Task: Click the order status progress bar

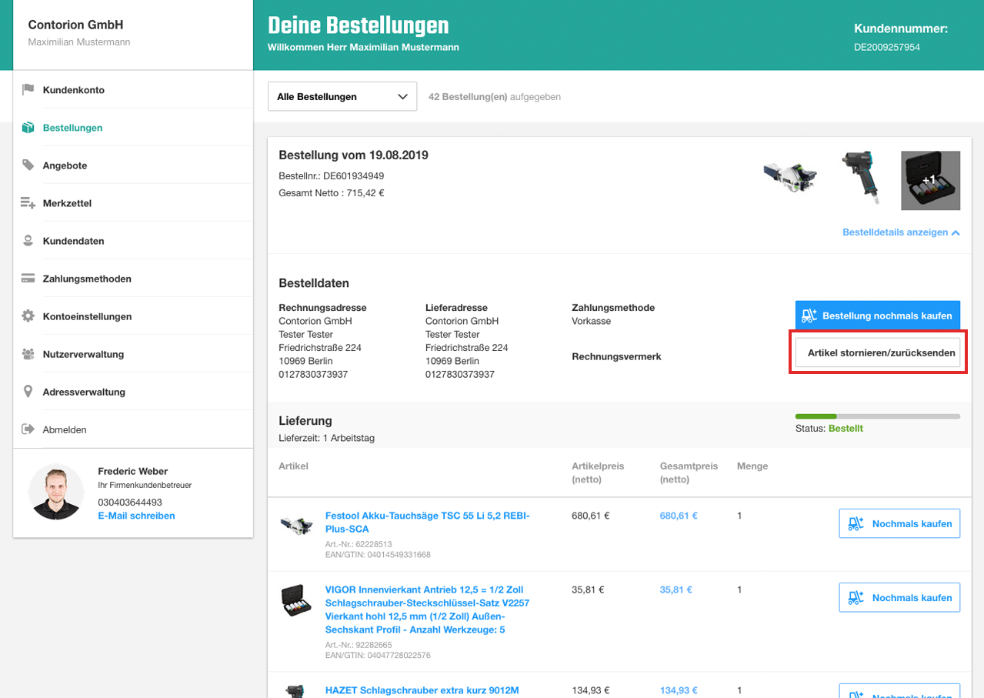Action: 878,416
